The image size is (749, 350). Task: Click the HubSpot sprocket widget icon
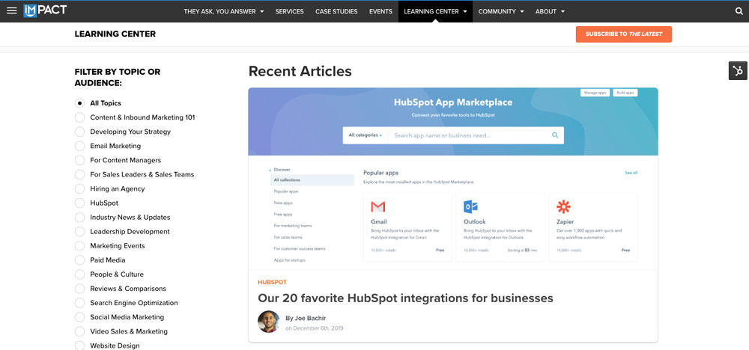point(738,71)
